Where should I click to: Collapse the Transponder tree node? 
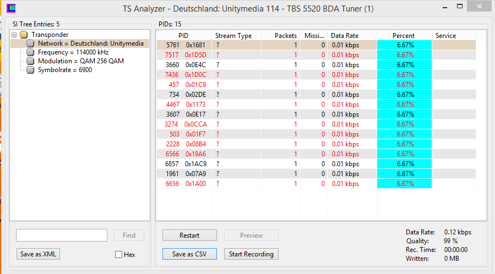click(14, 35)
